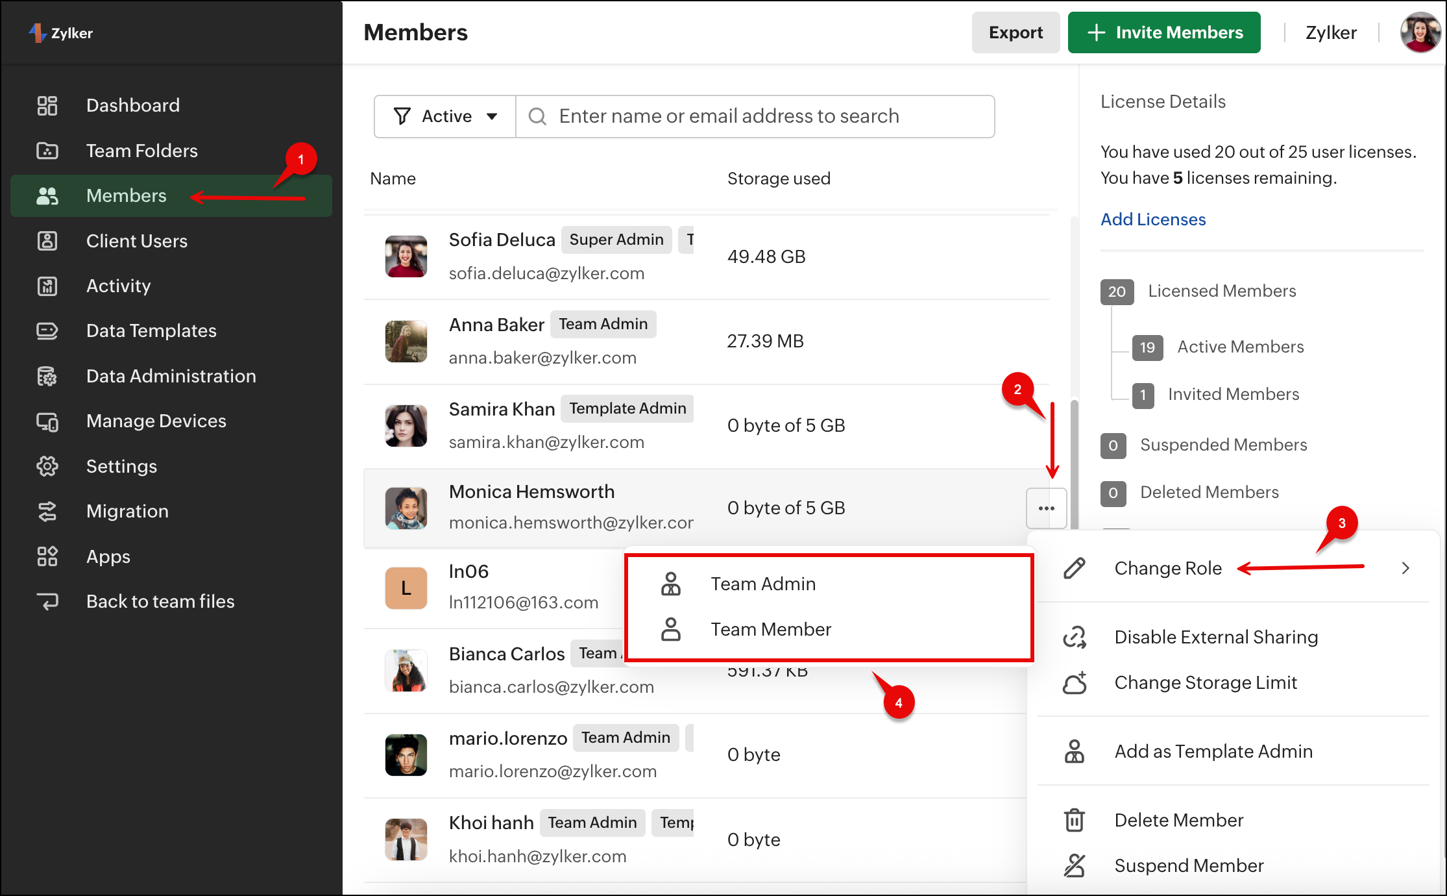Select Team Member role option
This screenshot has height=896, width=1447.
pyautogui.click(x=771, y=629)
